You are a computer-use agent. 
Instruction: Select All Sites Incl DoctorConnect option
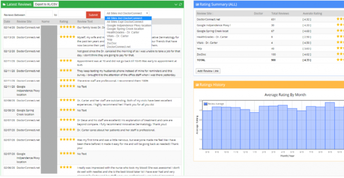(x=128, y=18)
